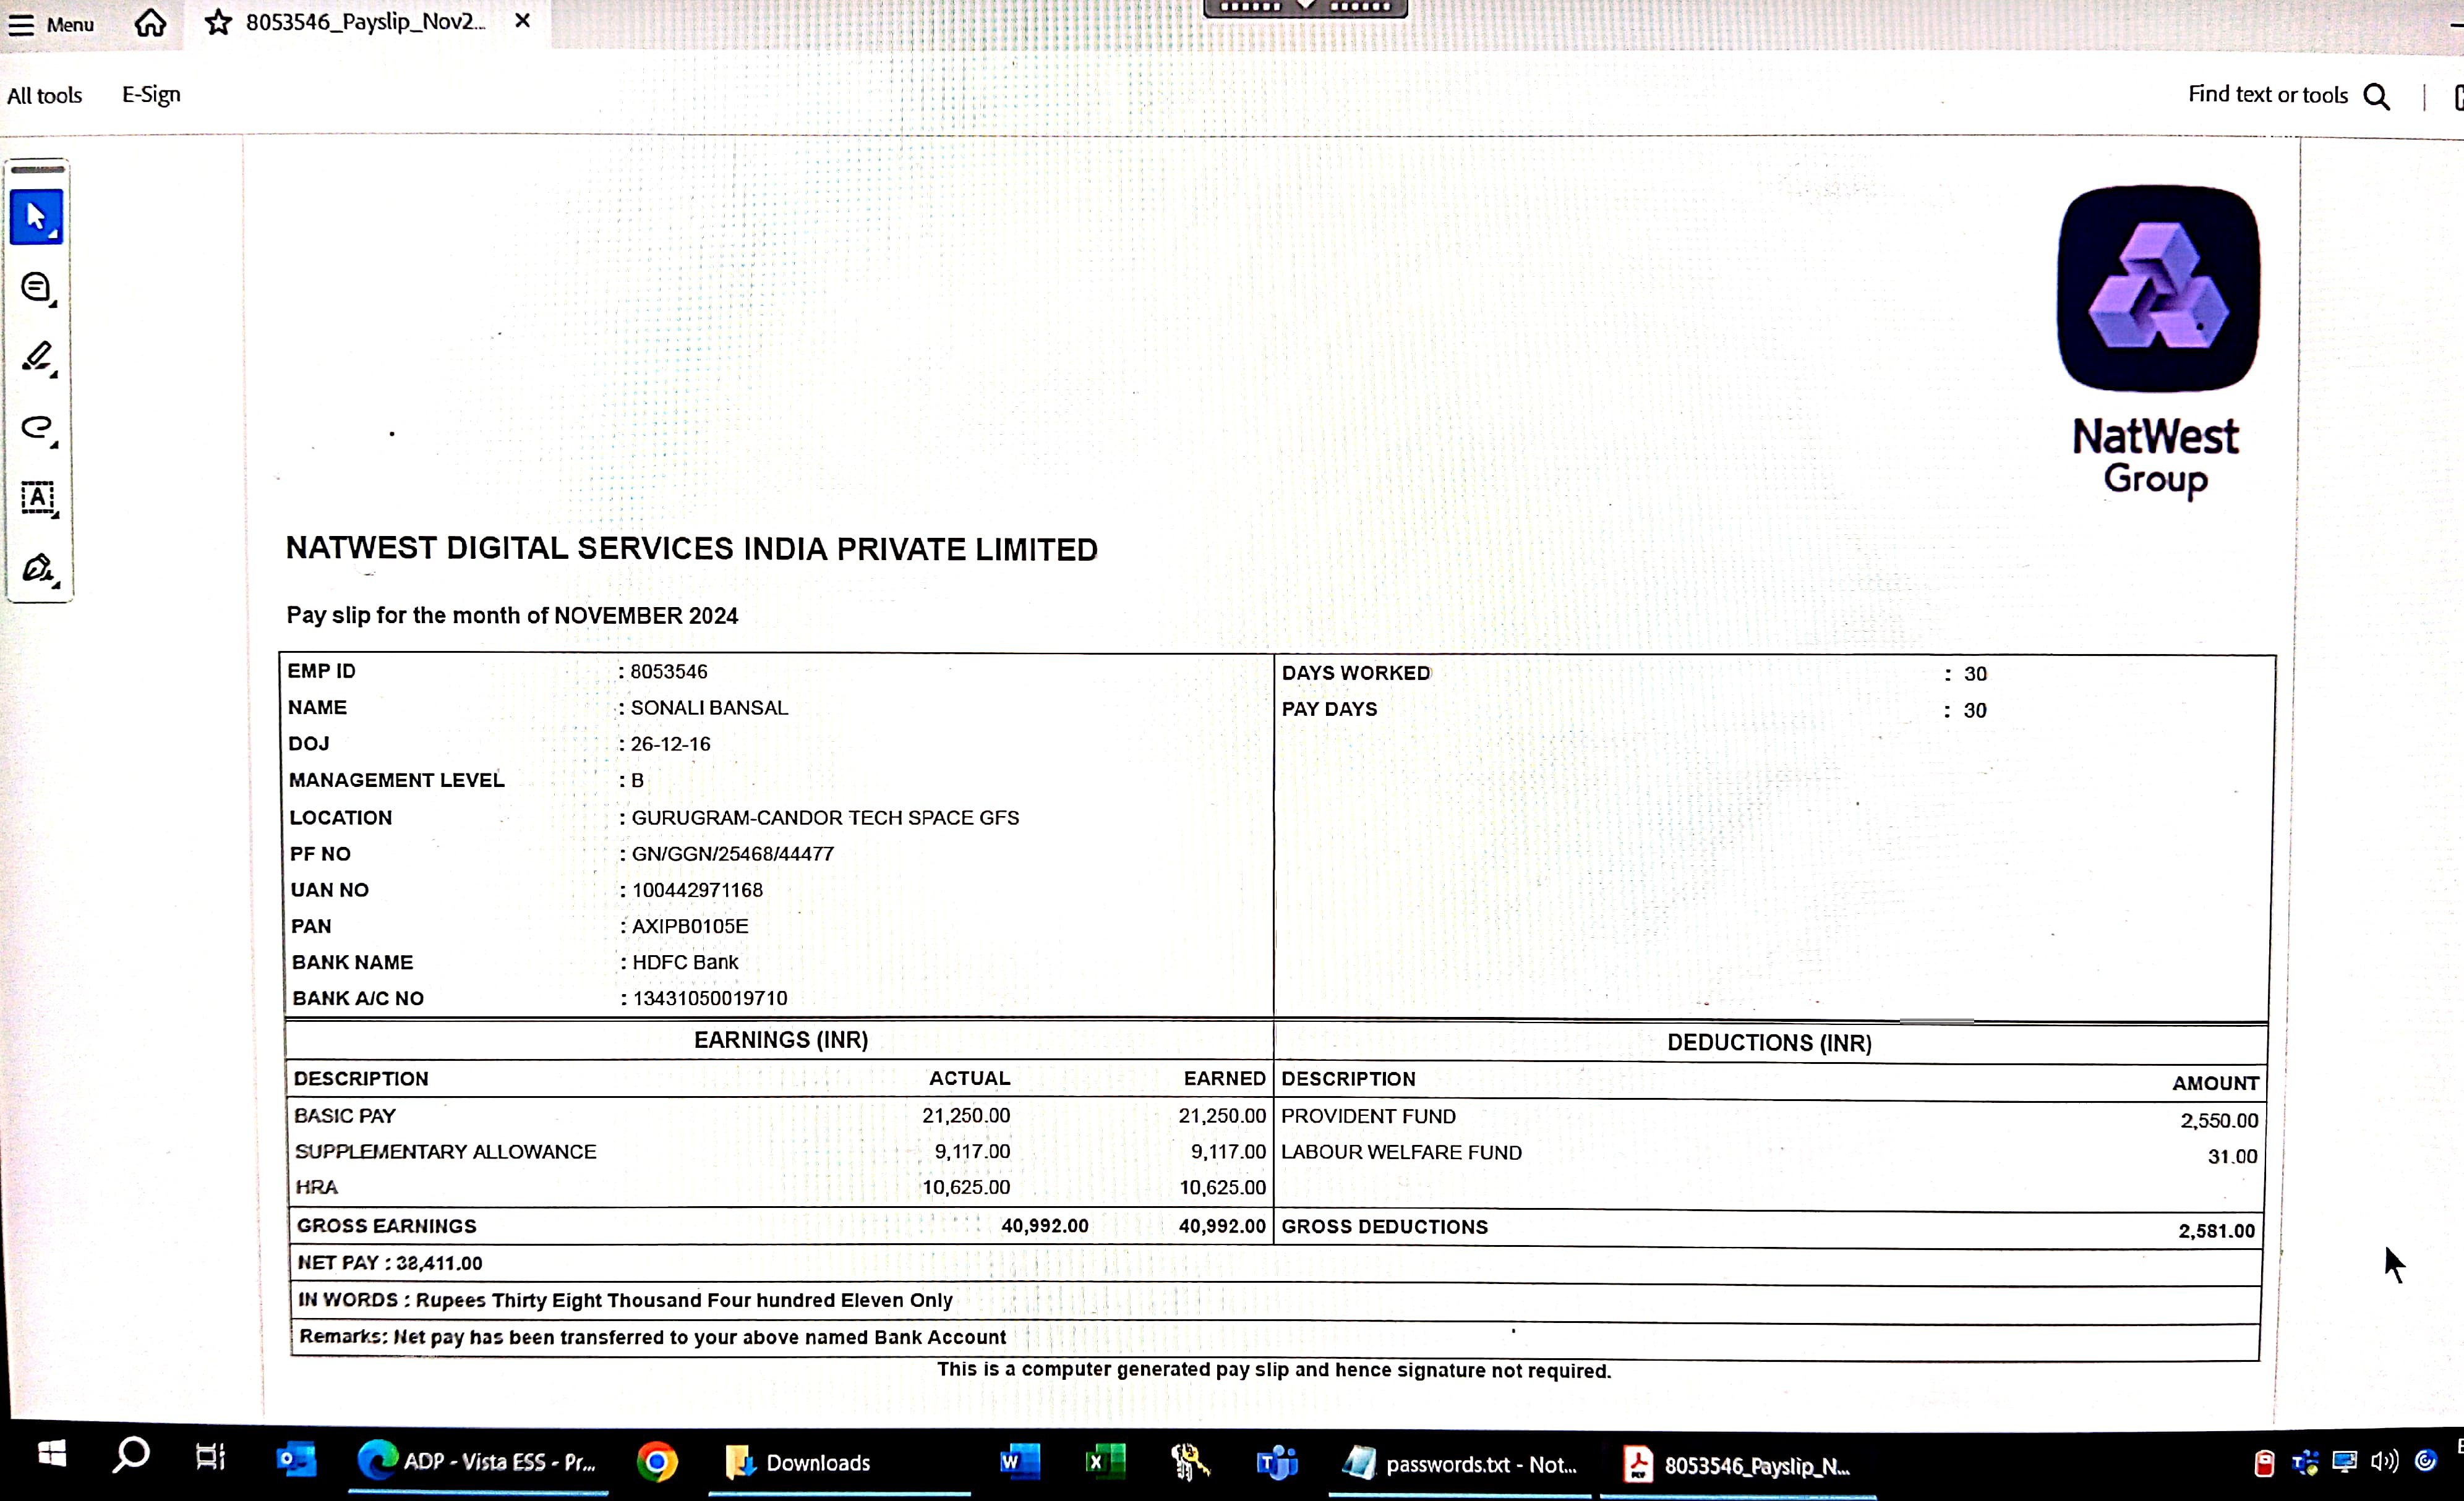Star the payslip document tab

[217, 22]
